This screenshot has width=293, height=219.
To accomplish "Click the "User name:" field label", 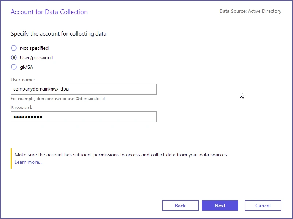I will pyautogui.click(x=23, y=80).
